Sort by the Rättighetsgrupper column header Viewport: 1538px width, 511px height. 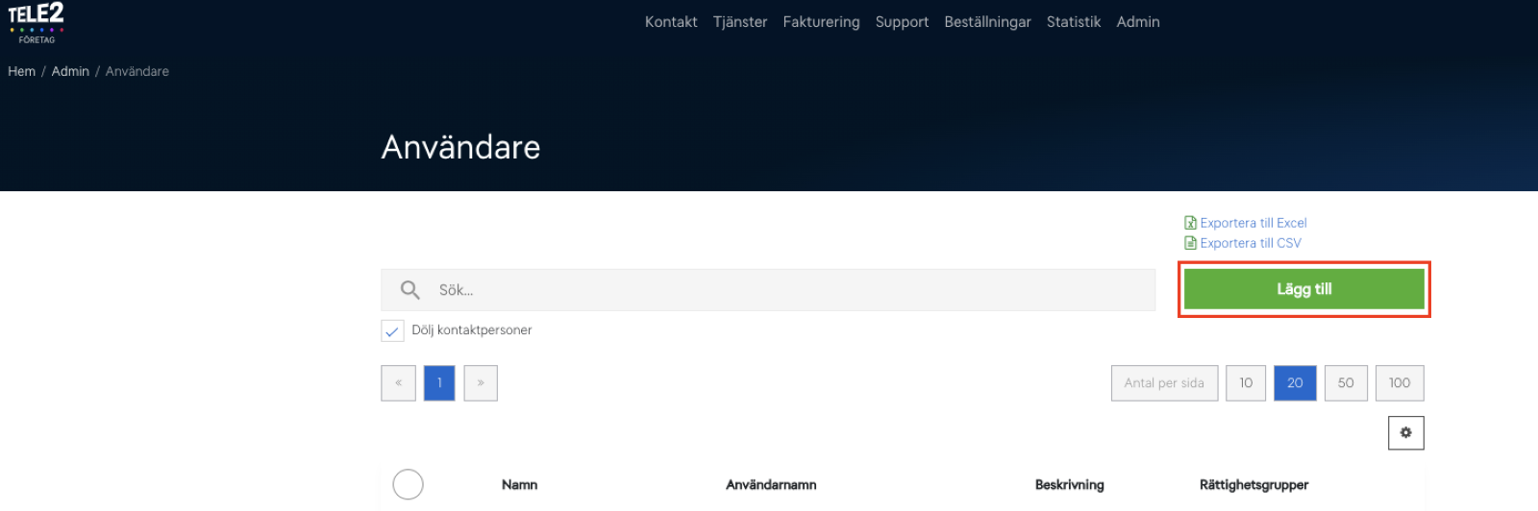click(x=1253, y=485)
